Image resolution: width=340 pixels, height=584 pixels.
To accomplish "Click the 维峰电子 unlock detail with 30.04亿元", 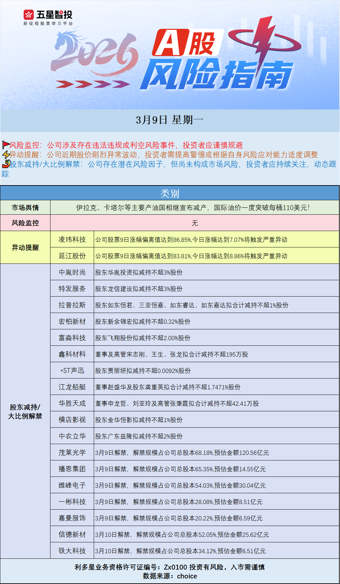I will tap(180, 485).
